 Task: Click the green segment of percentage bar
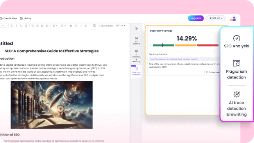(x=163, y=45)
